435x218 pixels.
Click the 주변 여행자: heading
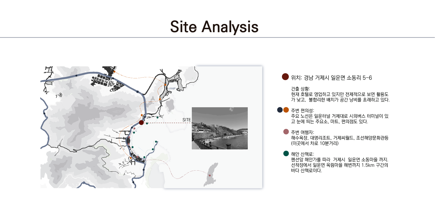click(x=303, y=132)
